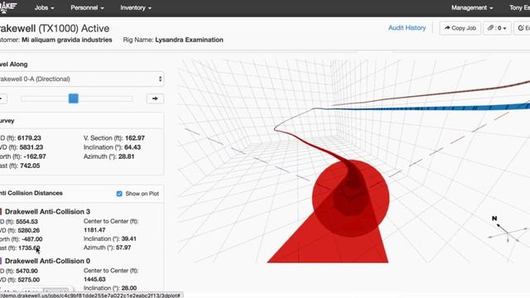
Task: Click the Inclination value 64.43
Action: 132,147
